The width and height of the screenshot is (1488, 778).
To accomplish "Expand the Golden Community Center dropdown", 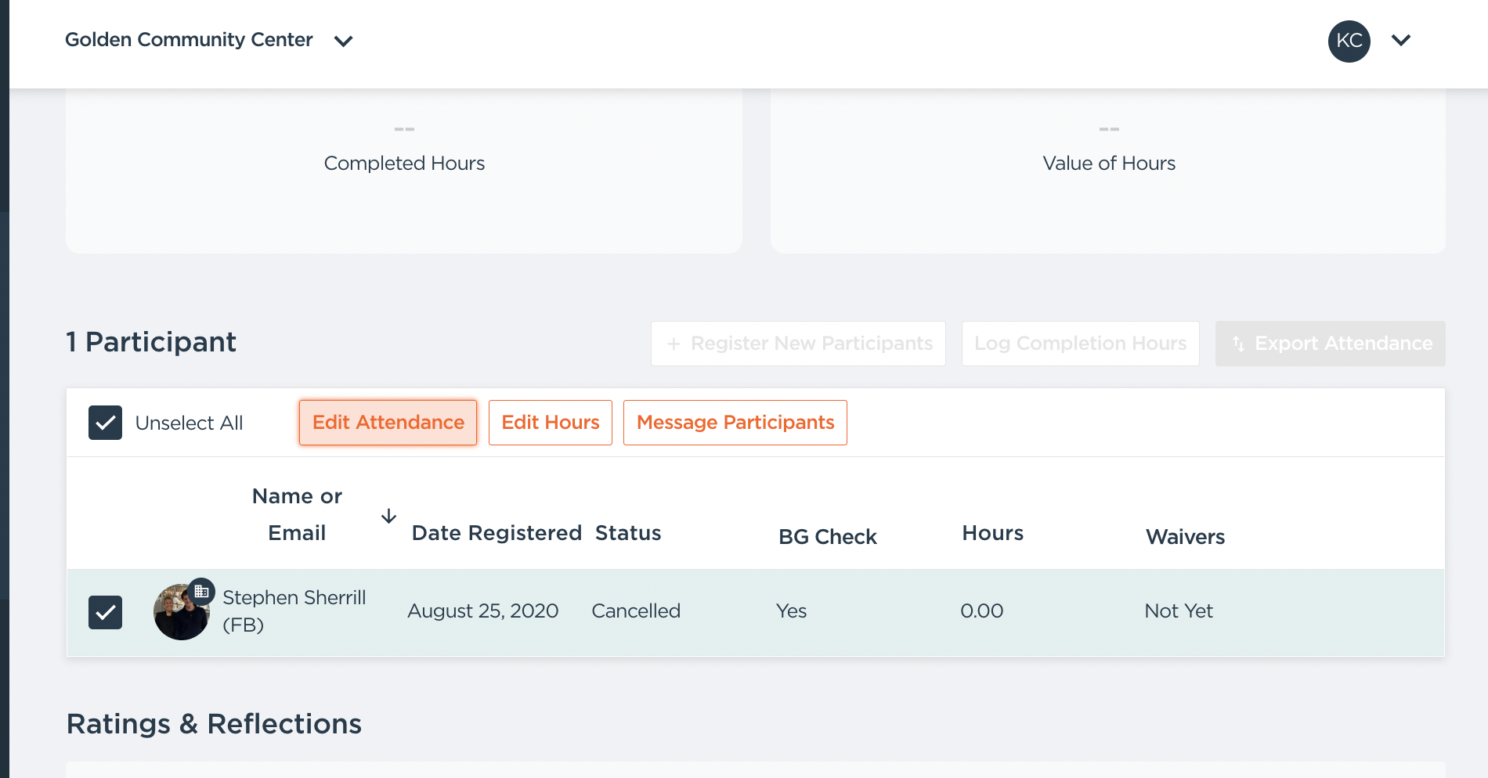I will [x=343, y=41].
